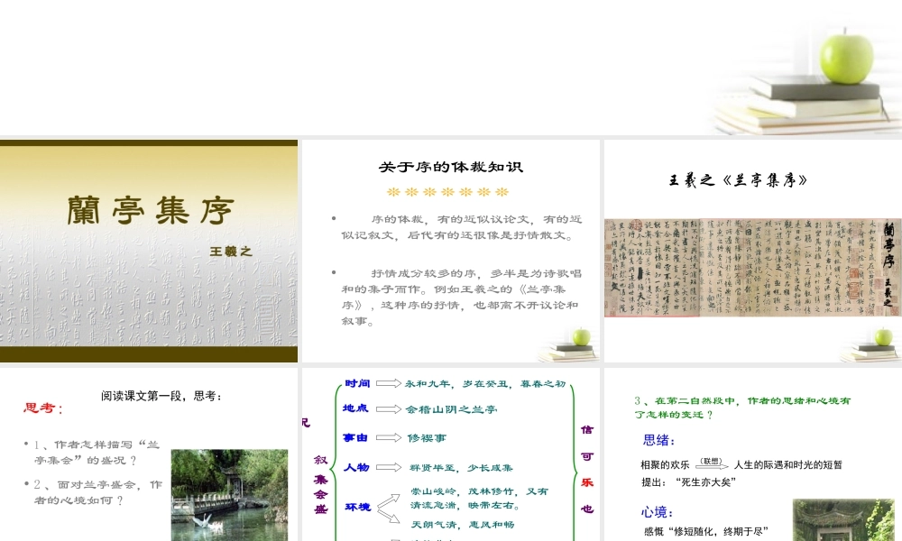The height and width of the screenshot is (541, 902).
Task: Click the text 人生的际遇和时光的短暂
Action: 787,464
